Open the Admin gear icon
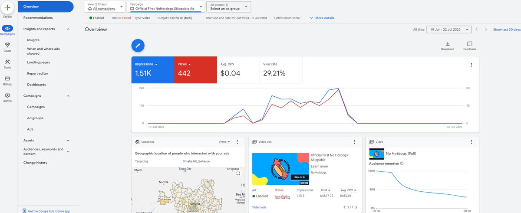521x213 pixels. 7,95
